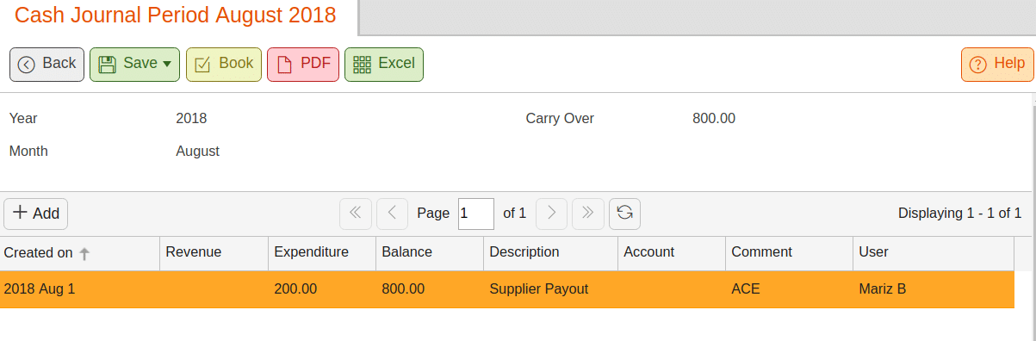Image resolution: width=1036 pixels, height=341 pixels.
Task: Go to the next page
Action: (x=551, y=214)
